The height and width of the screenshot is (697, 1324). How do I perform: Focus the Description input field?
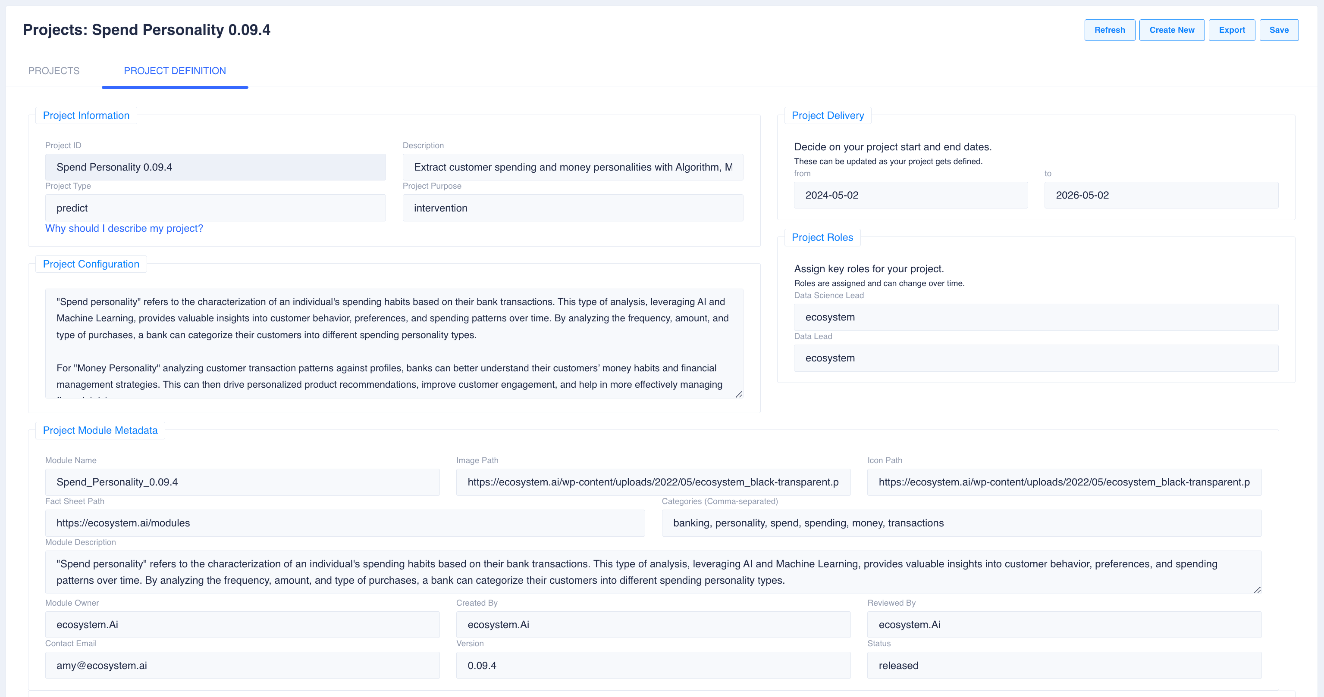pos(573,167)
